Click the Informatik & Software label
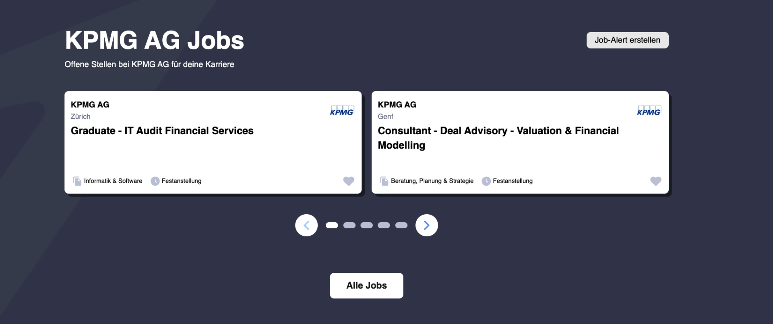Screen dimensions: 773x324 pos(113,181)
